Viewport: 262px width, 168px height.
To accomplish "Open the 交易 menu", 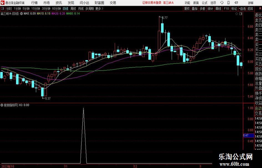I will point(113,3).
